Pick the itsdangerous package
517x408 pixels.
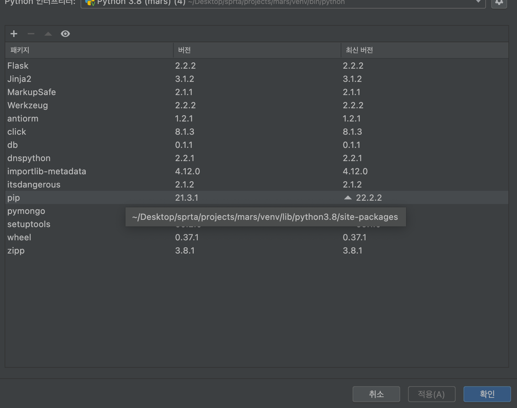pos(34,185)
